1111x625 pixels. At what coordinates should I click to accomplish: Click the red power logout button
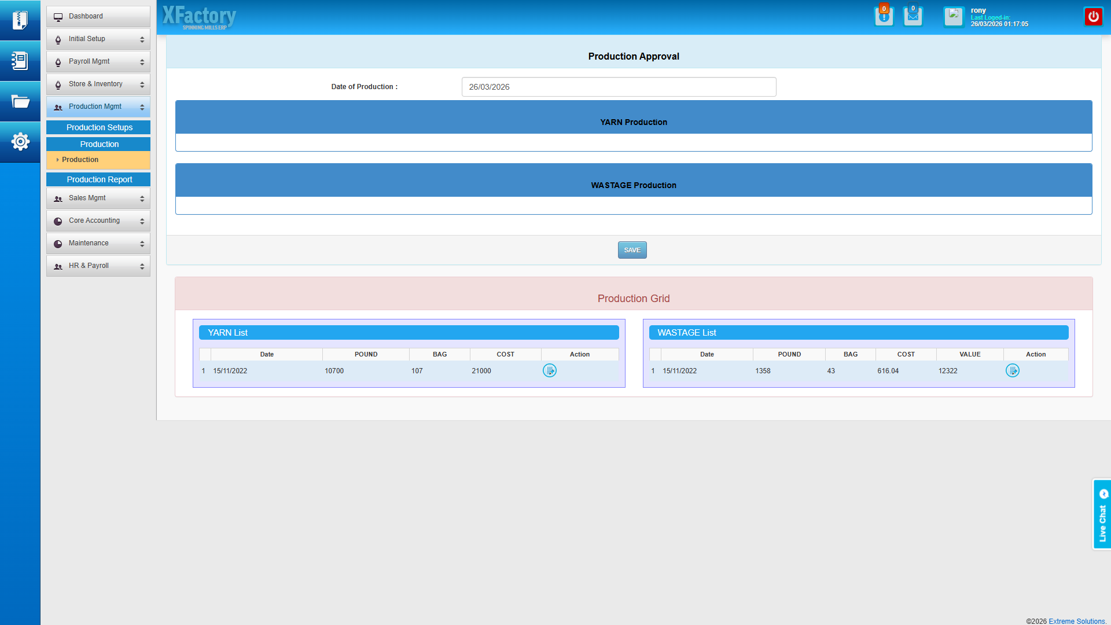[1093, 16]
